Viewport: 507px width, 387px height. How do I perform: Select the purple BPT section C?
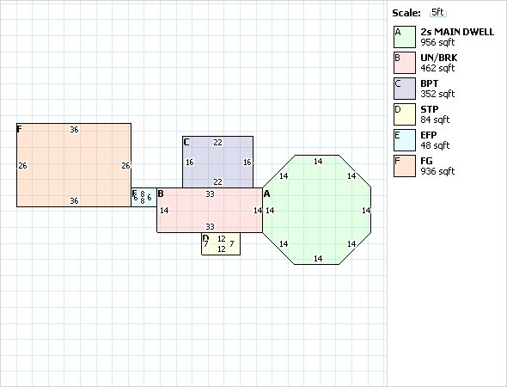click(x=217, y=162)
